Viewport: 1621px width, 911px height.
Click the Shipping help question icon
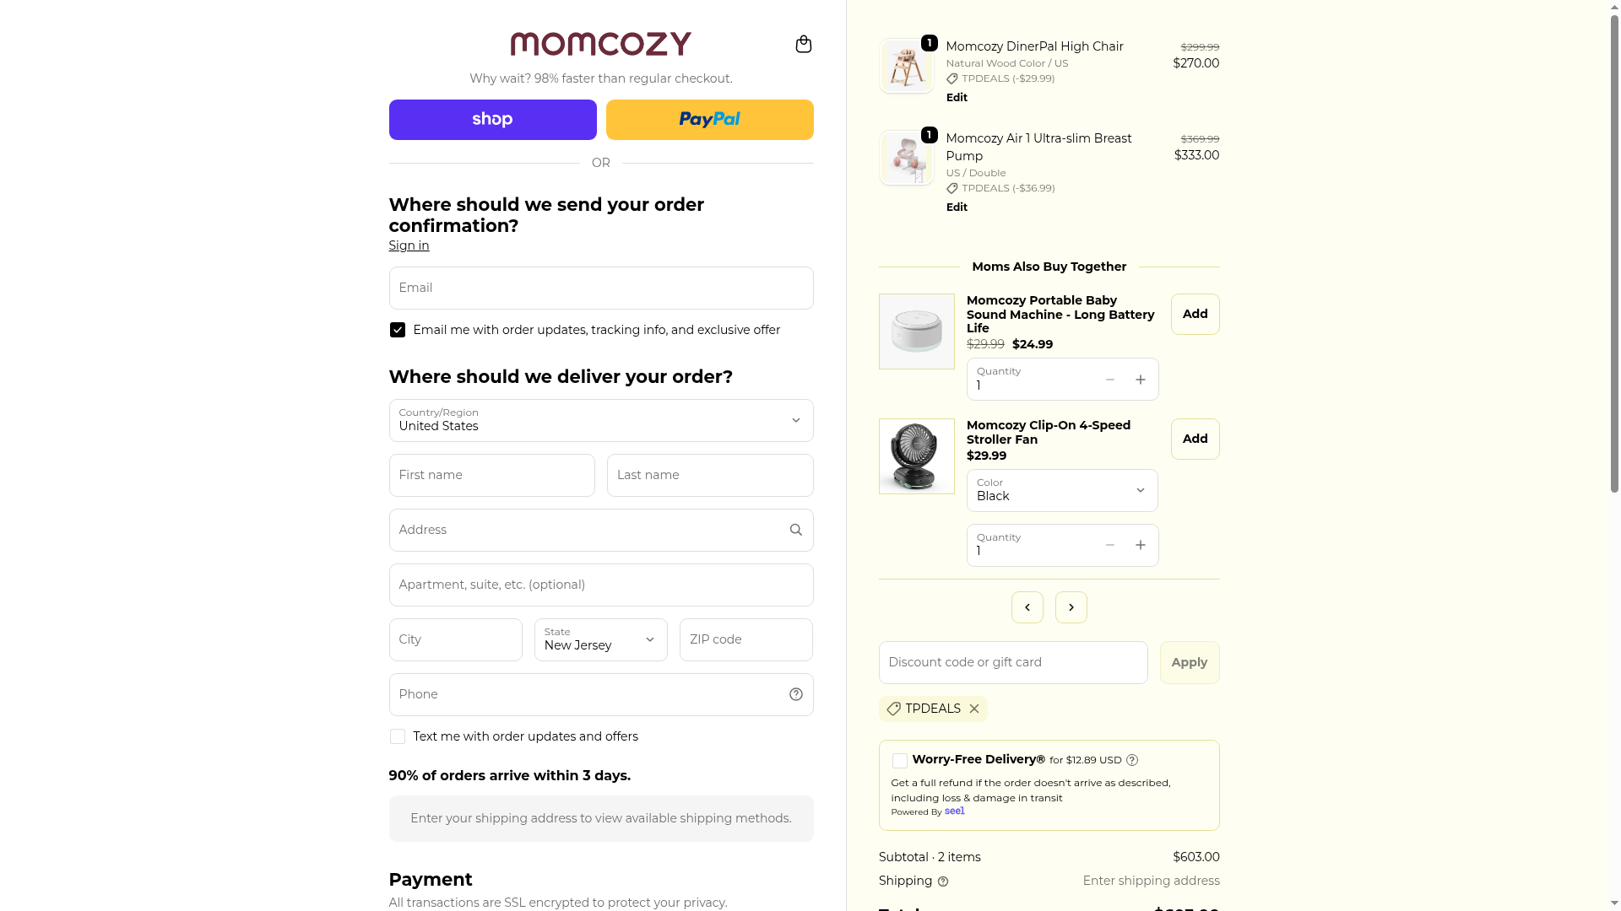943,881
